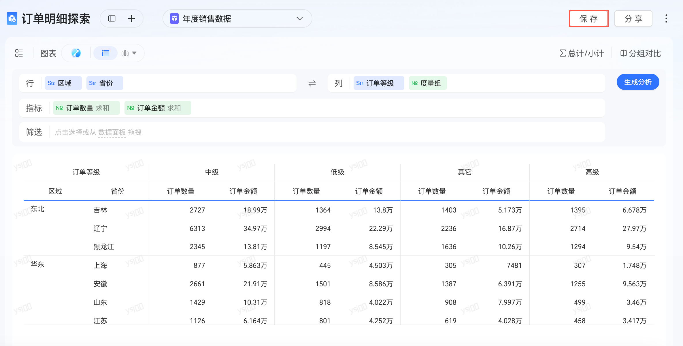This screenshot has width=683, height=346.
Task: Click the 订单金额 求和 metric tag
Action: pyautogui.click(x=158, y=108)
